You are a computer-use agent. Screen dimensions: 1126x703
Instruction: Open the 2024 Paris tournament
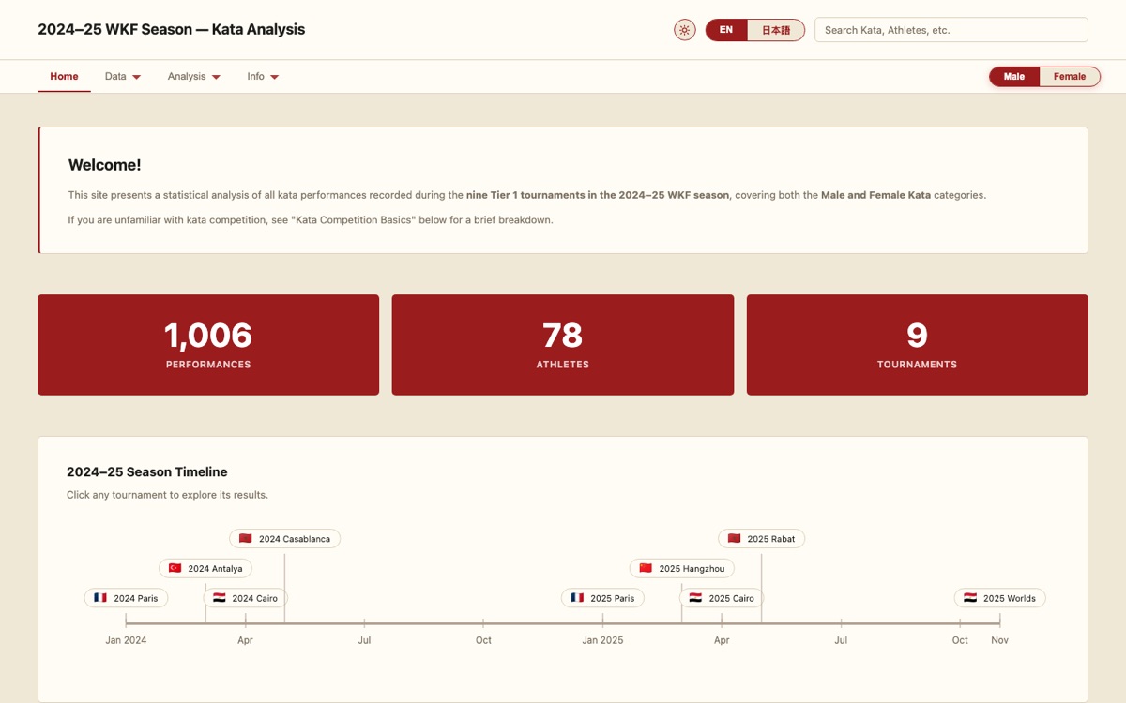[127, 598]
